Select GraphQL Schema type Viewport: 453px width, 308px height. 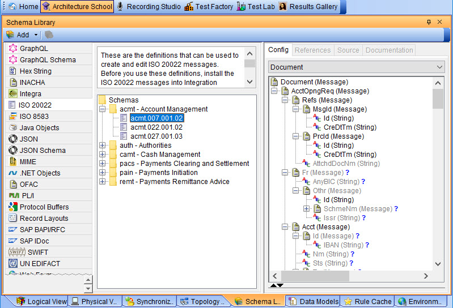(x=48, y=59)
